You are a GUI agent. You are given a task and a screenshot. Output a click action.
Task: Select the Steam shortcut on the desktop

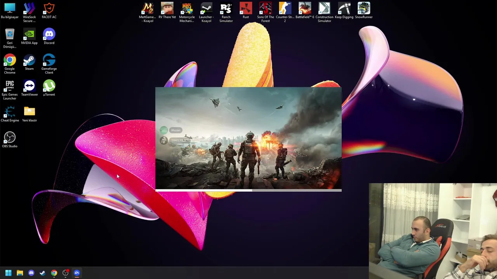(x=29, y=62)
